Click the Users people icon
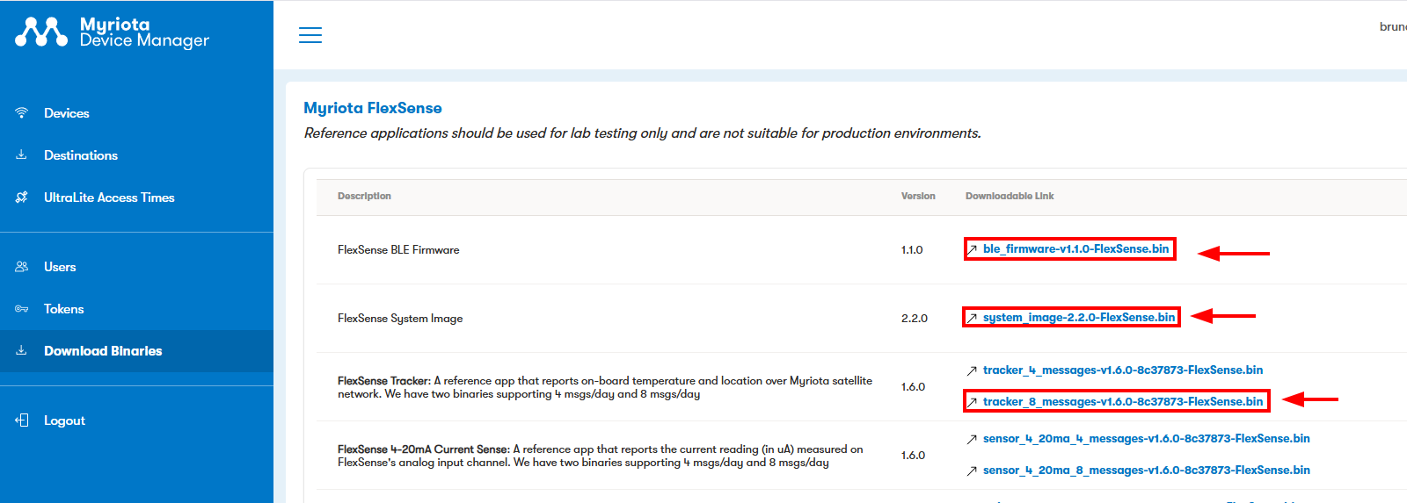 click(x=22, y=266)
